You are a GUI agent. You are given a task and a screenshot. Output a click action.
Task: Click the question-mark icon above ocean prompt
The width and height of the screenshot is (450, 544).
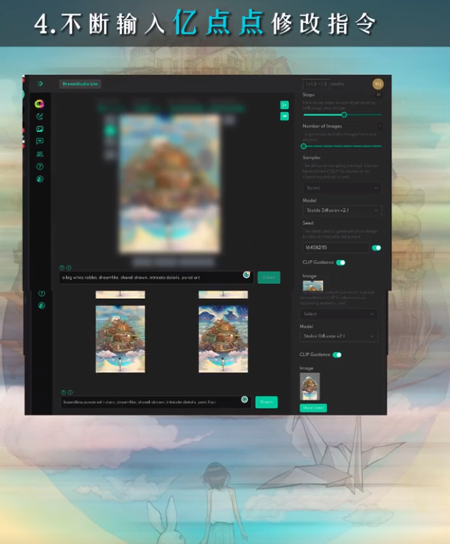coord(63,392)
